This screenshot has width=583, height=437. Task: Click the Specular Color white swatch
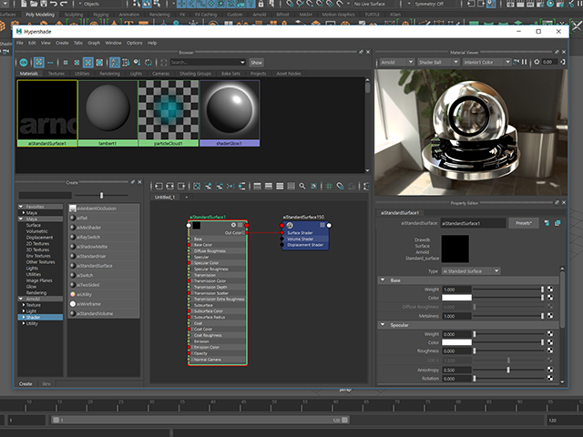coord(456,342)
